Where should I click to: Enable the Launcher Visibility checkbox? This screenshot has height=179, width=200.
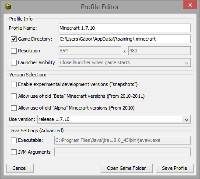click(x=14, y=62)
